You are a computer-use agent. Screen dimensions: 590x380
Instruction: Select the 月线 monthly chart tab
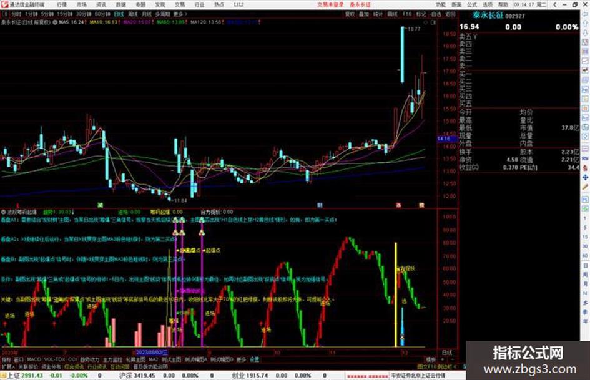pyautogui.click(x=146, y=14)
